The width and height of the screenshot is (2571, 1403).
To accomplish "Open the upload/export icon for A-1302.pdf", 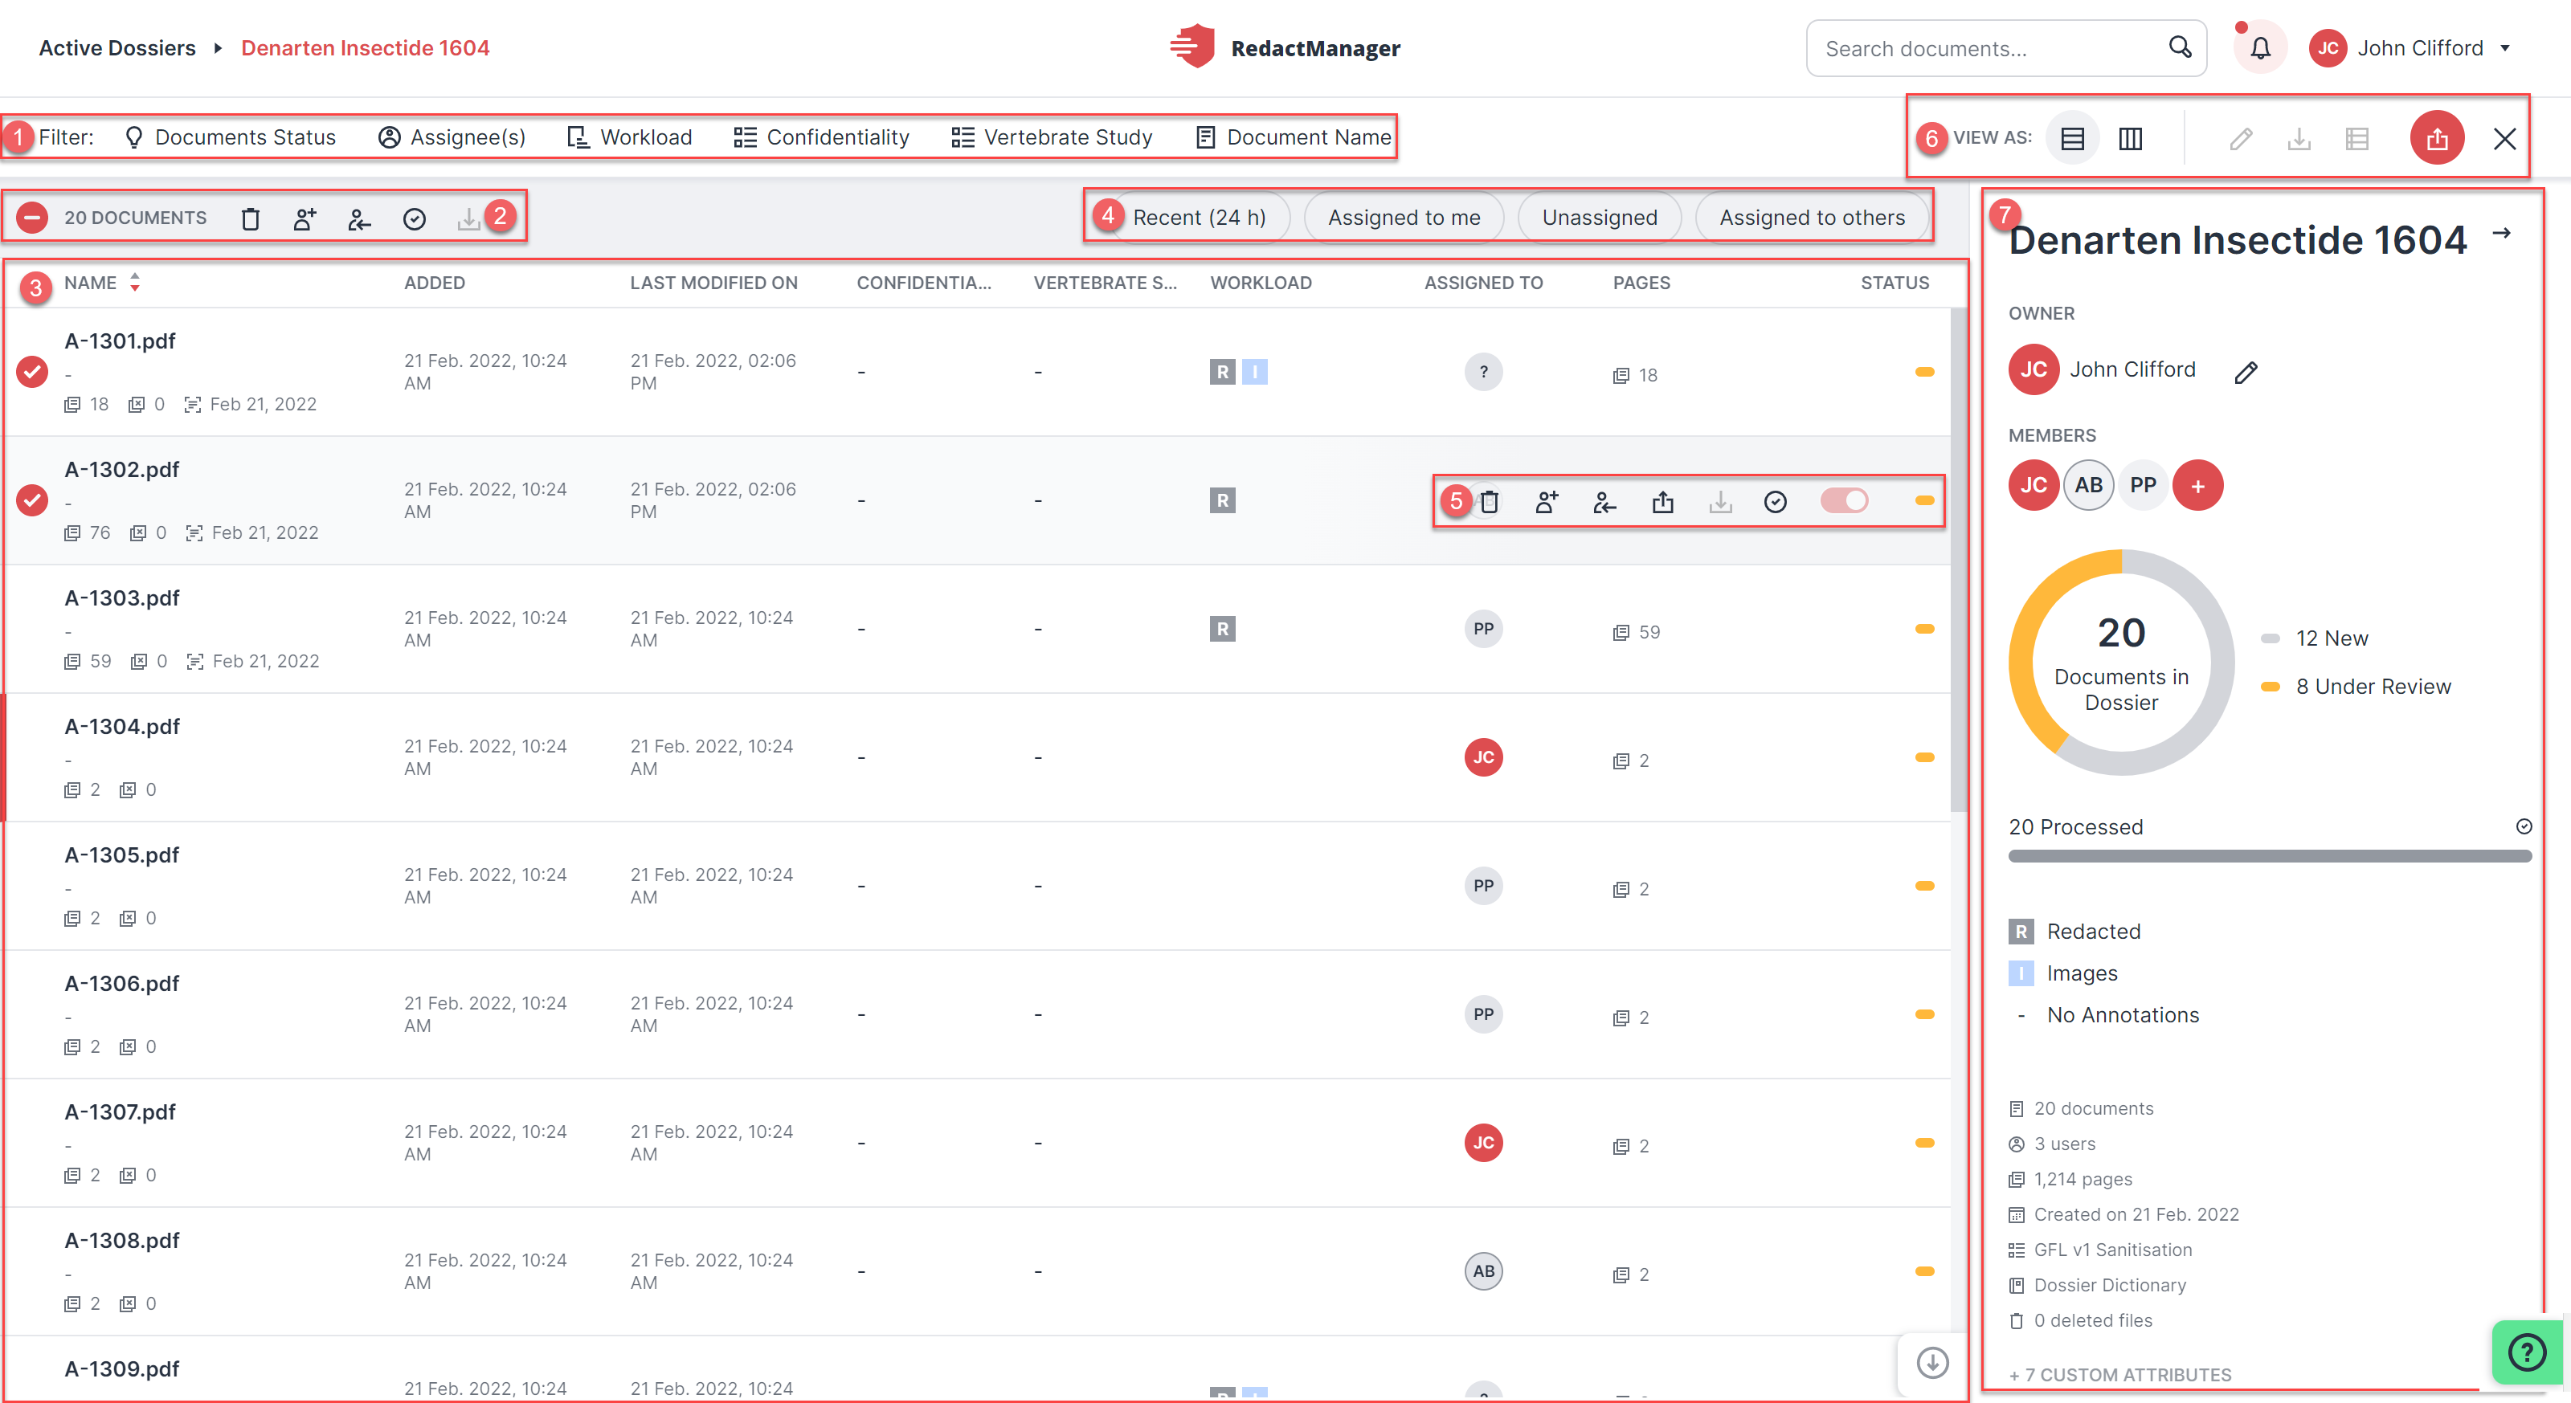I will point(1662,502).
